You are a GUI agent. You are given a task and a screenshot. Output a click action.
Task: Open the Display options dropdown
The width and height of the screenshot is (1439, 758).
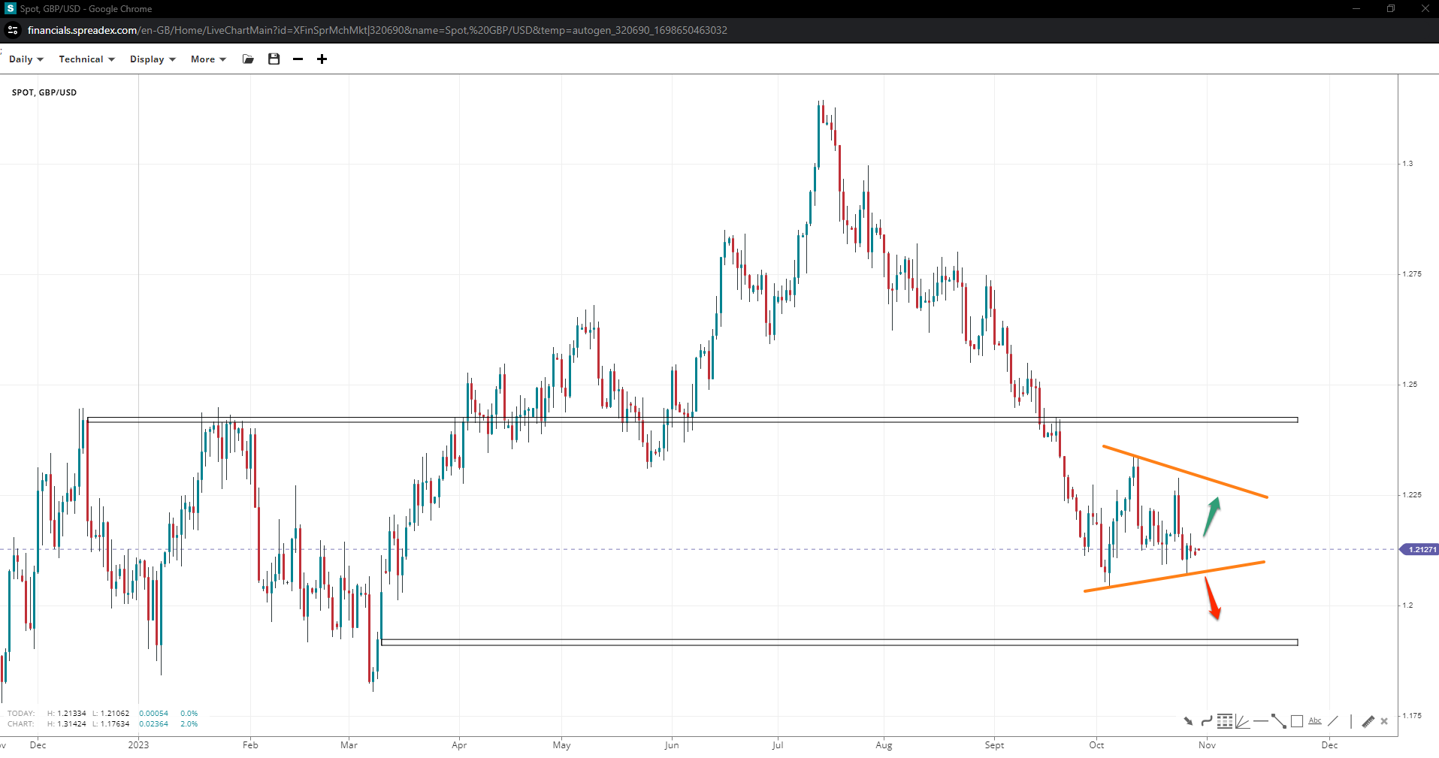click(x=152, y=59)
